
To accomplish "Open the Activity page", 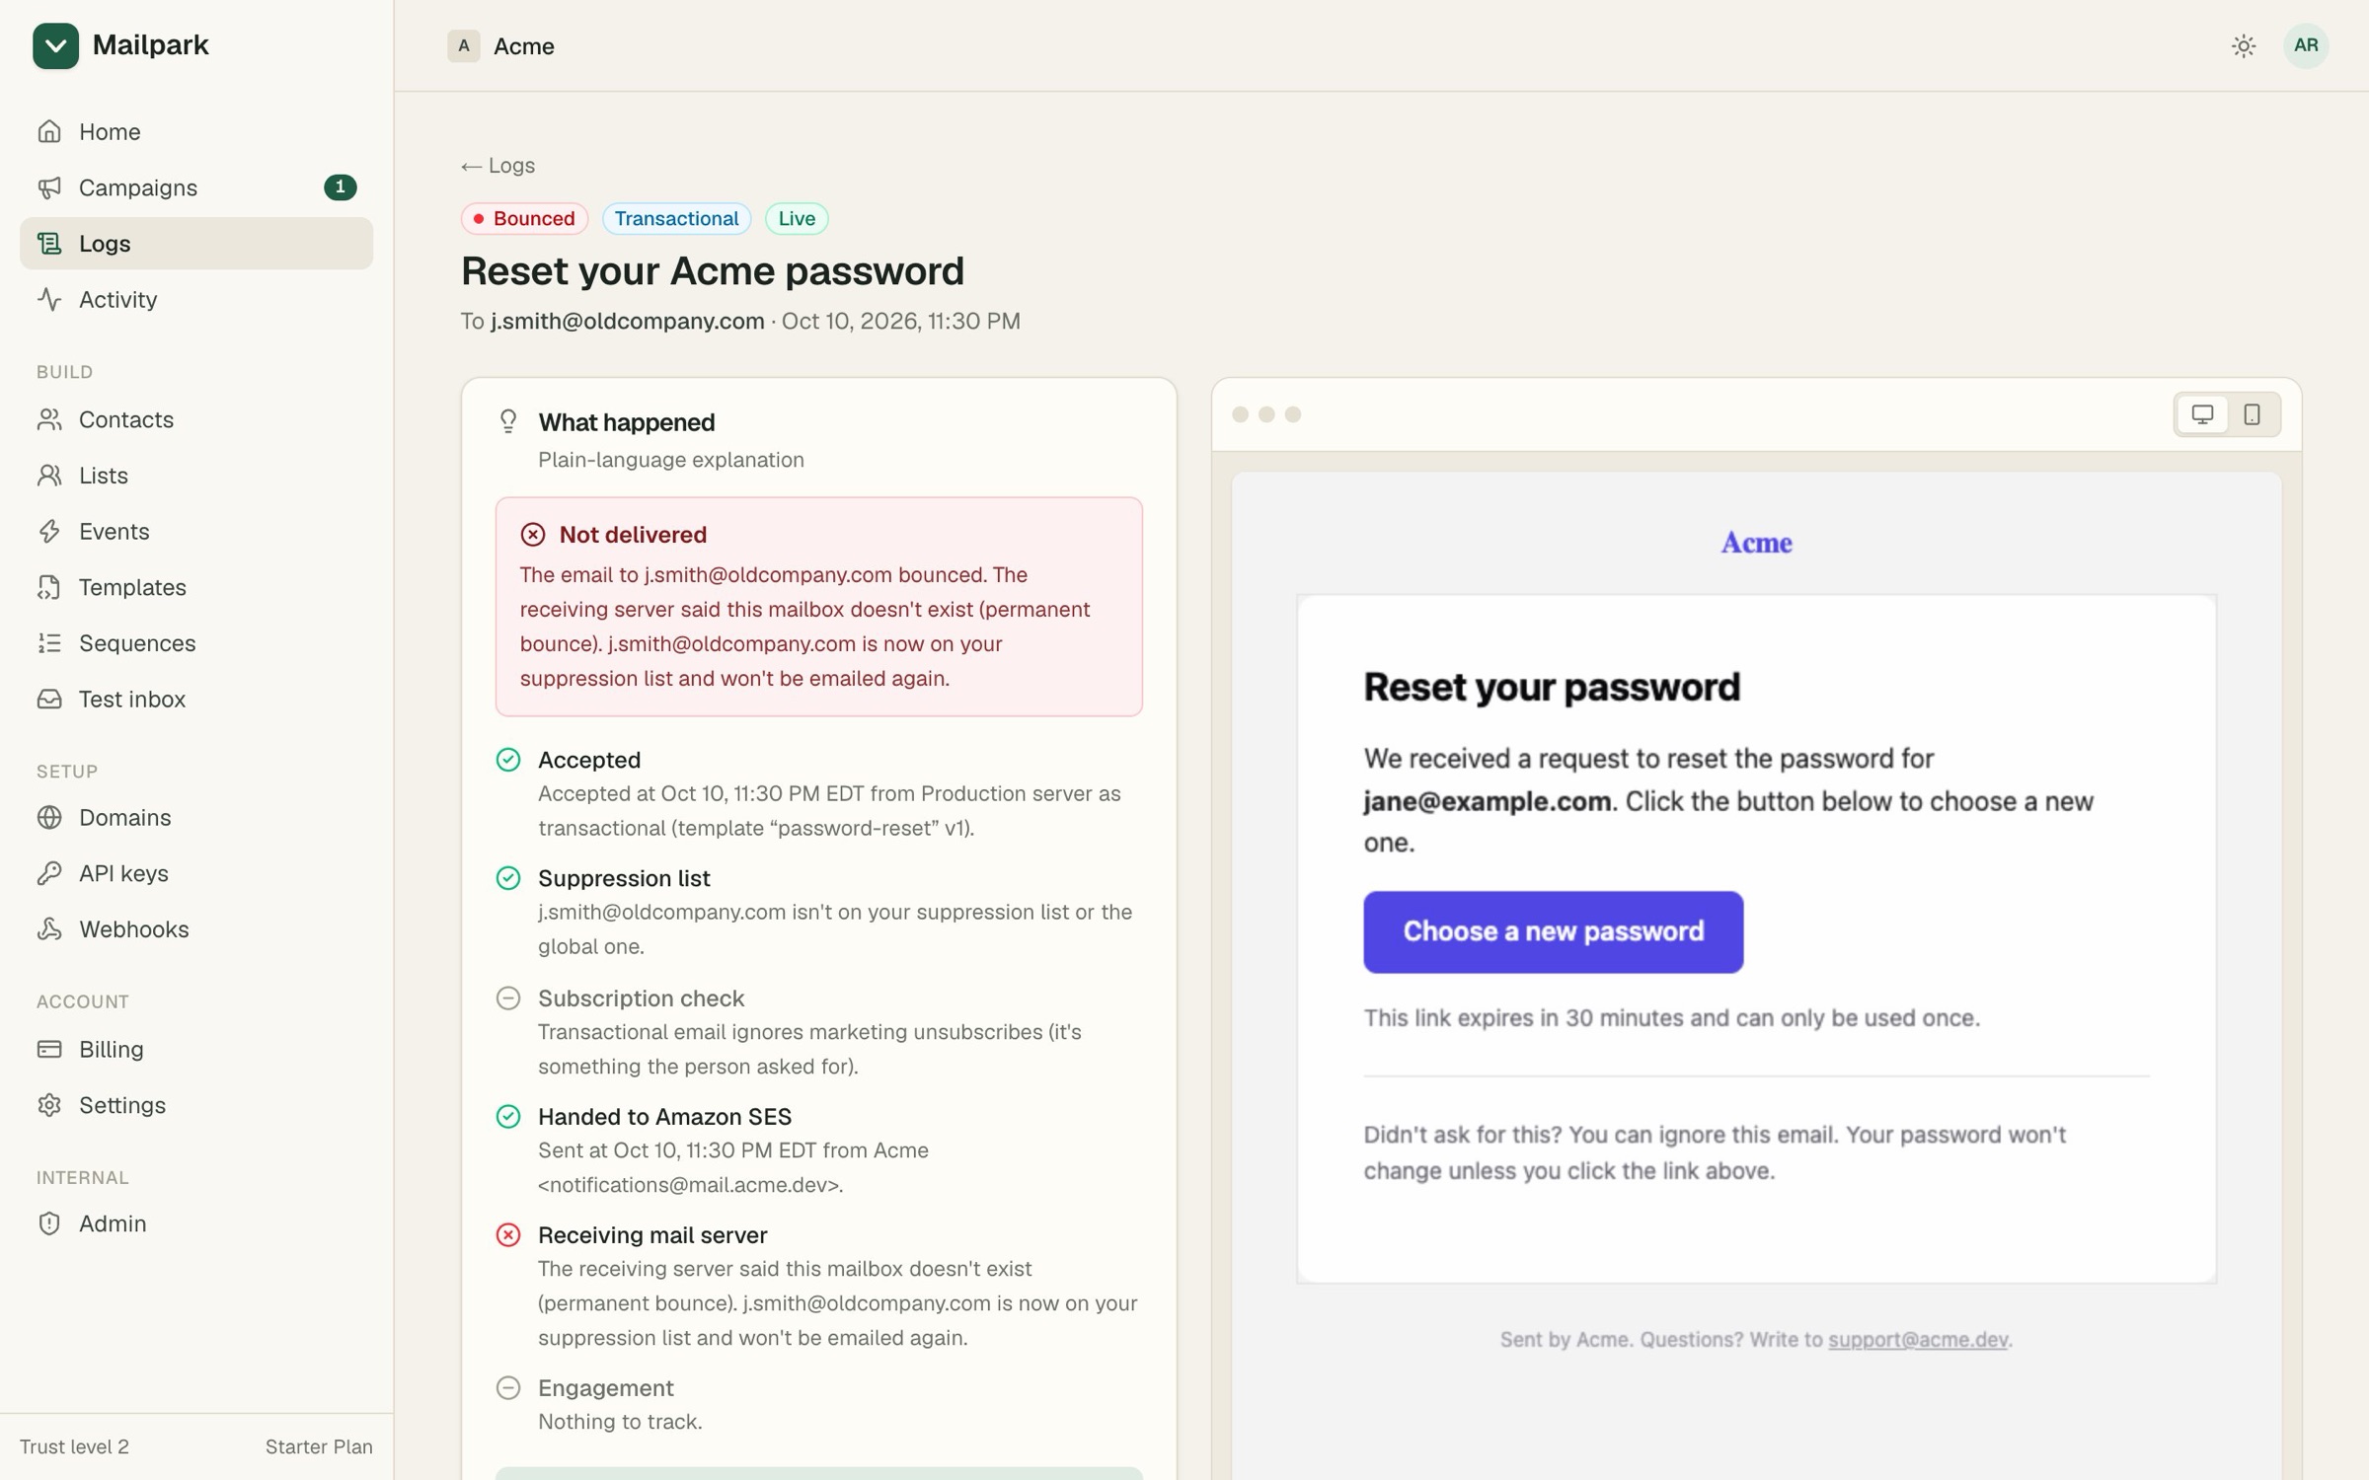I will point(196,299).
